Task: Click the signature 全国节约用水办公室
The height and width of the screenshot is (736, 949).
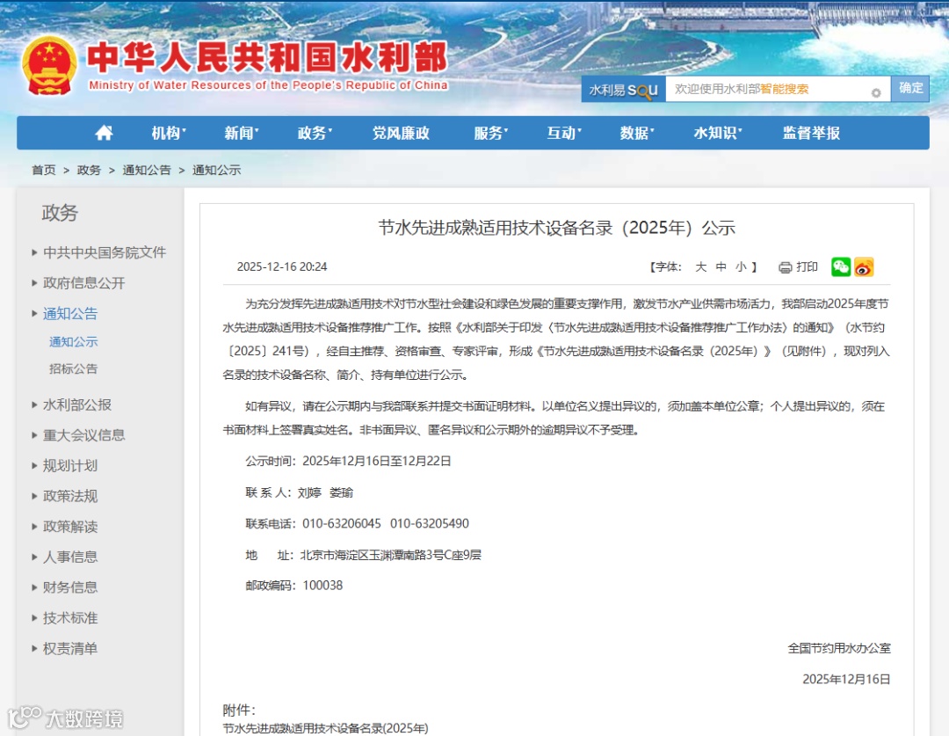Action: (839, 648)
